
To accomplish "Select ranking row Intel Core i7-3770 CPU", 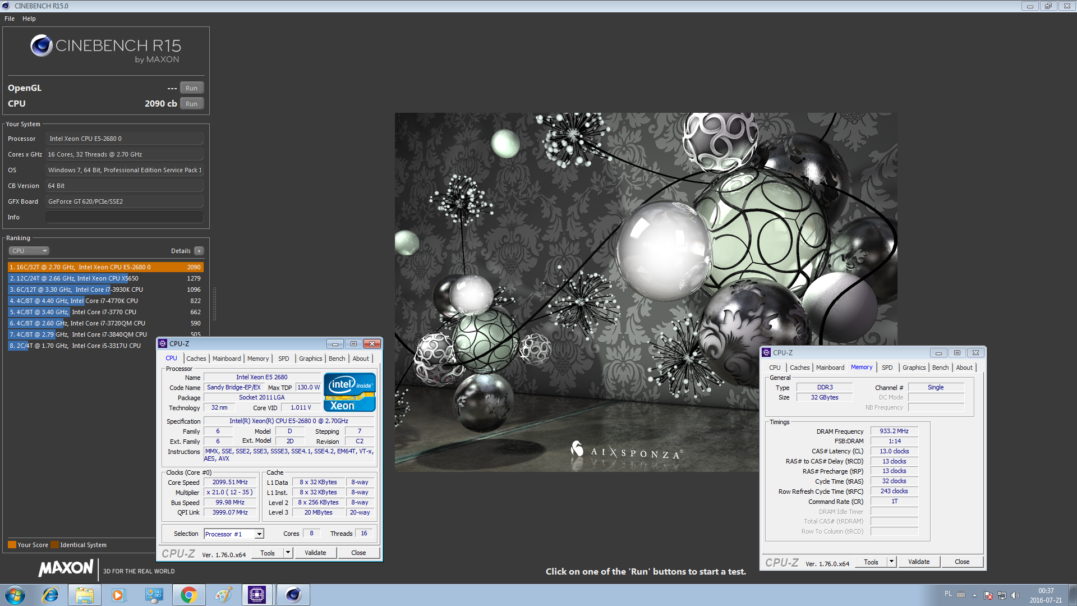I will 105,312.
